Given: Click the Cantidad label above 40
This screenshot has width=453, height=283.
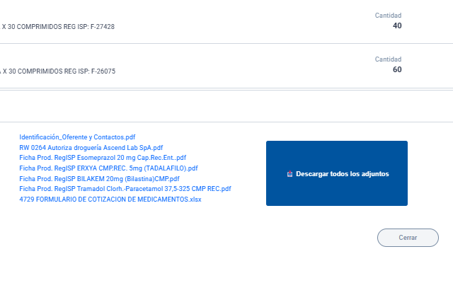Looking at the screenshot, I should pyautogui.click(x=388, y=16).
